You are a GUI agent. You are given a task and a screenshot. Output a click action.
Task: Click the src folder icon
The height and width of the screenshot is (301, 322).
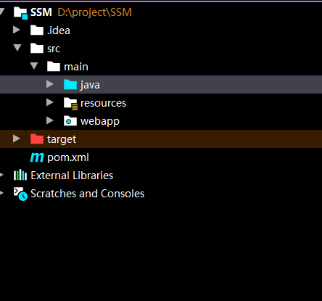pyautogui.click(x=37, y=49)
